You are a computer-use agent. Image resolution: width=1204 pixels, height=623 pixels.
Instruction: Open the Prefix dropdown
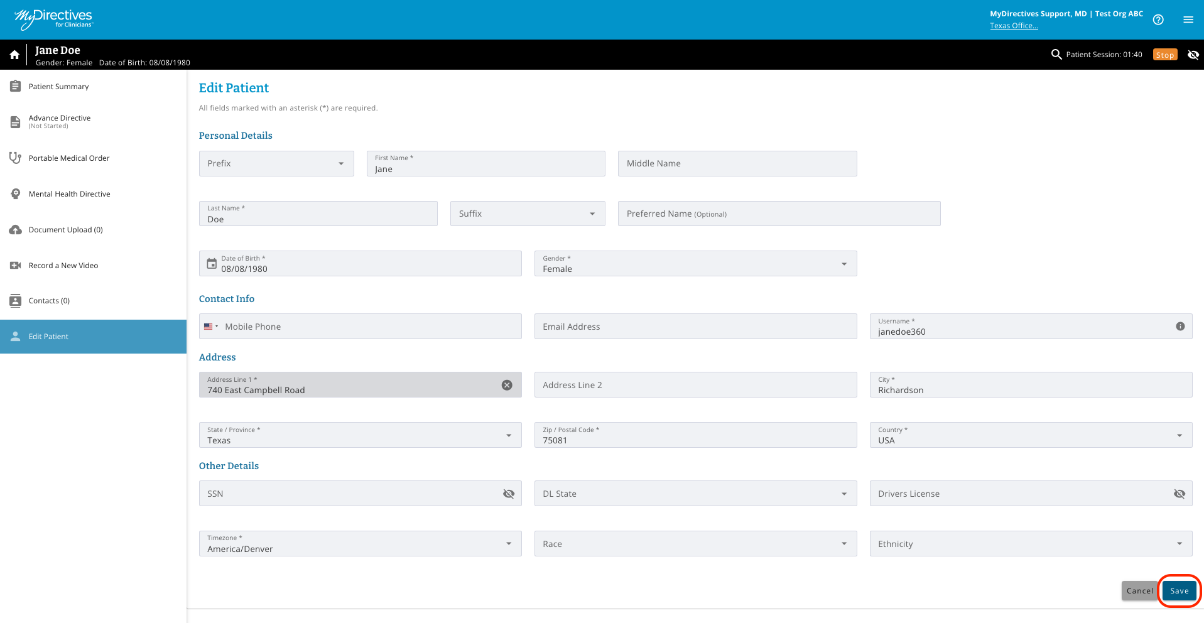click(276, 163)
